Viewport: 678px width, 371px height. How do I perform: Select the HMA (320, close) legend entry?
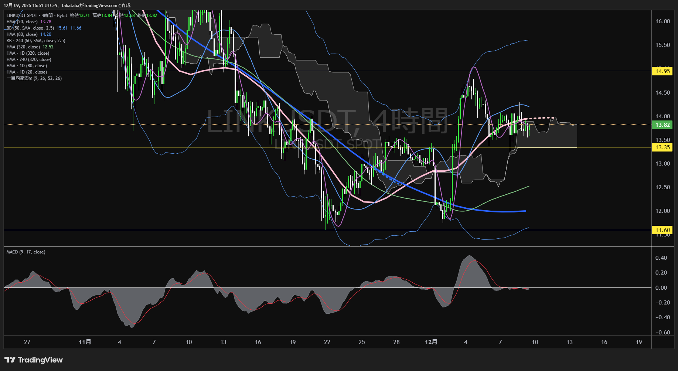(23, 47)
